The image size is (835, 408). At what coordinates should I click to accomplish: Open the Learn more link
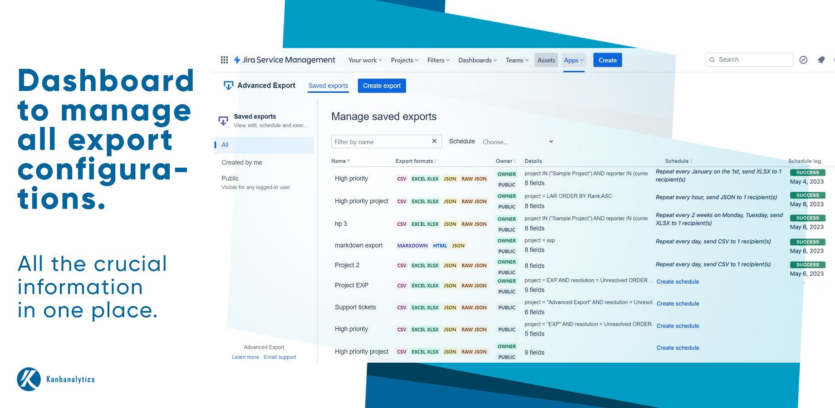[246, 357]
